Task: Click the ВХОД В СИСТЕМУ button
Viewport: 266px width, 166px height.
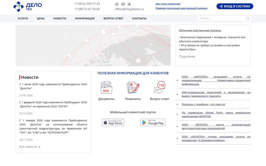Action: click(x=235, y=6)
